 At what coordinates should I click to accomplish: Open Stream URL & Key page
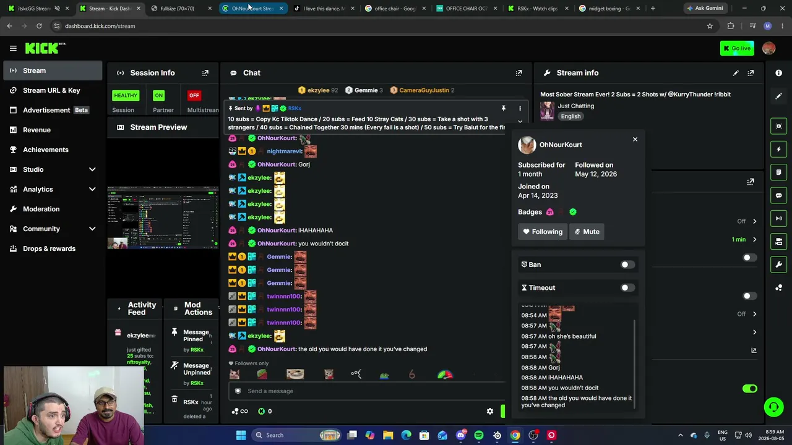(52, 90)
